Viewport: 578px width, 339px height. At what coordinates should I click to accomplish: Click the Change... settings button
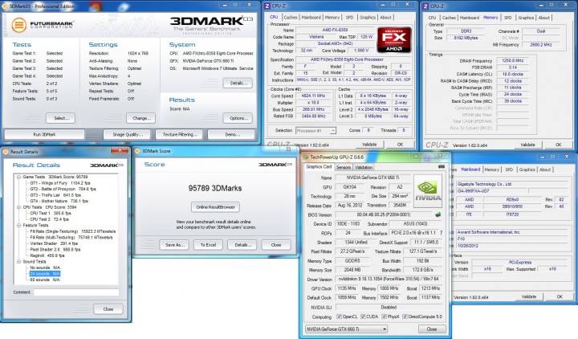141,118
